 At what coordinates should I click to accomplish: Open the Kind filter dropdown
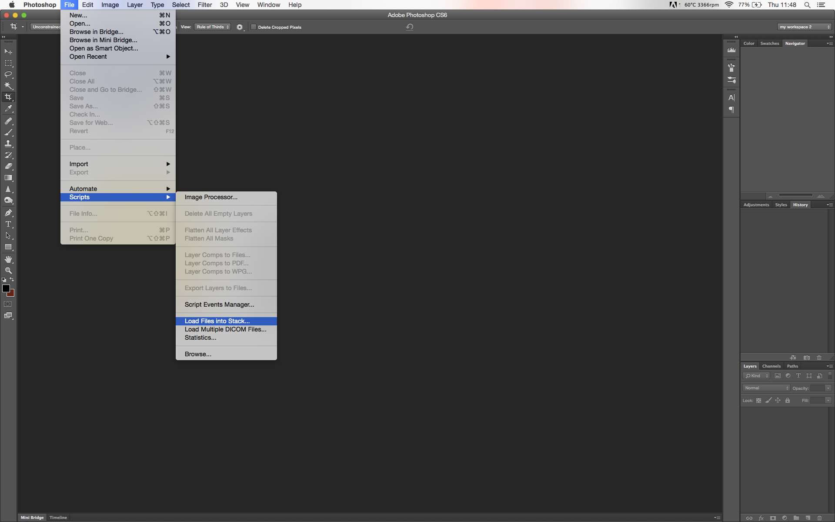pyautogui.click(x=757, y=376)
